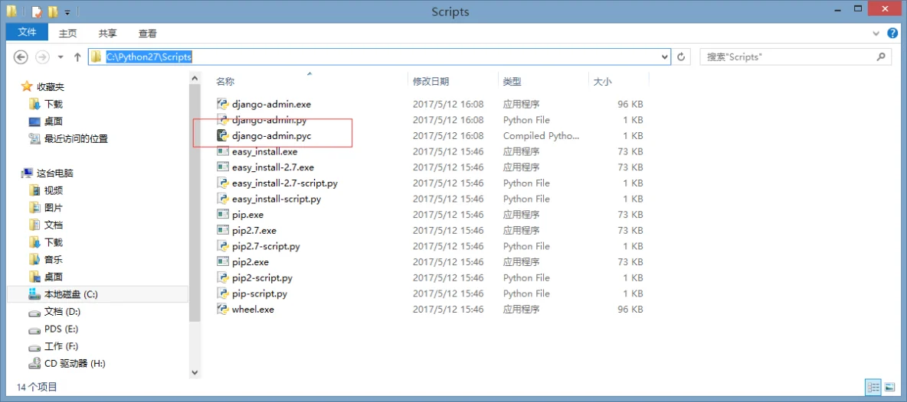The width and height of the screenshot is (907, 402).
Task: Click the pip2.7.exe file icon
Action: coord(222,230)
